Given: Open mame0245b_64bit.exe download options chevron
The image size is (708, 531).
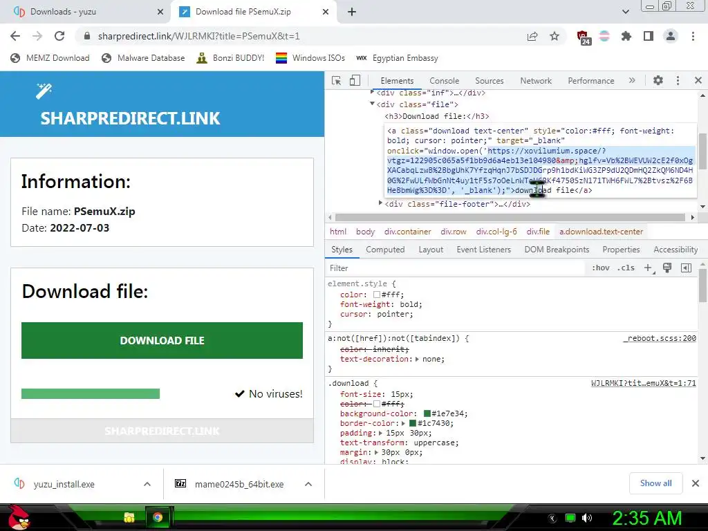Looking at the screenshot, I should (x=308, y=484).
